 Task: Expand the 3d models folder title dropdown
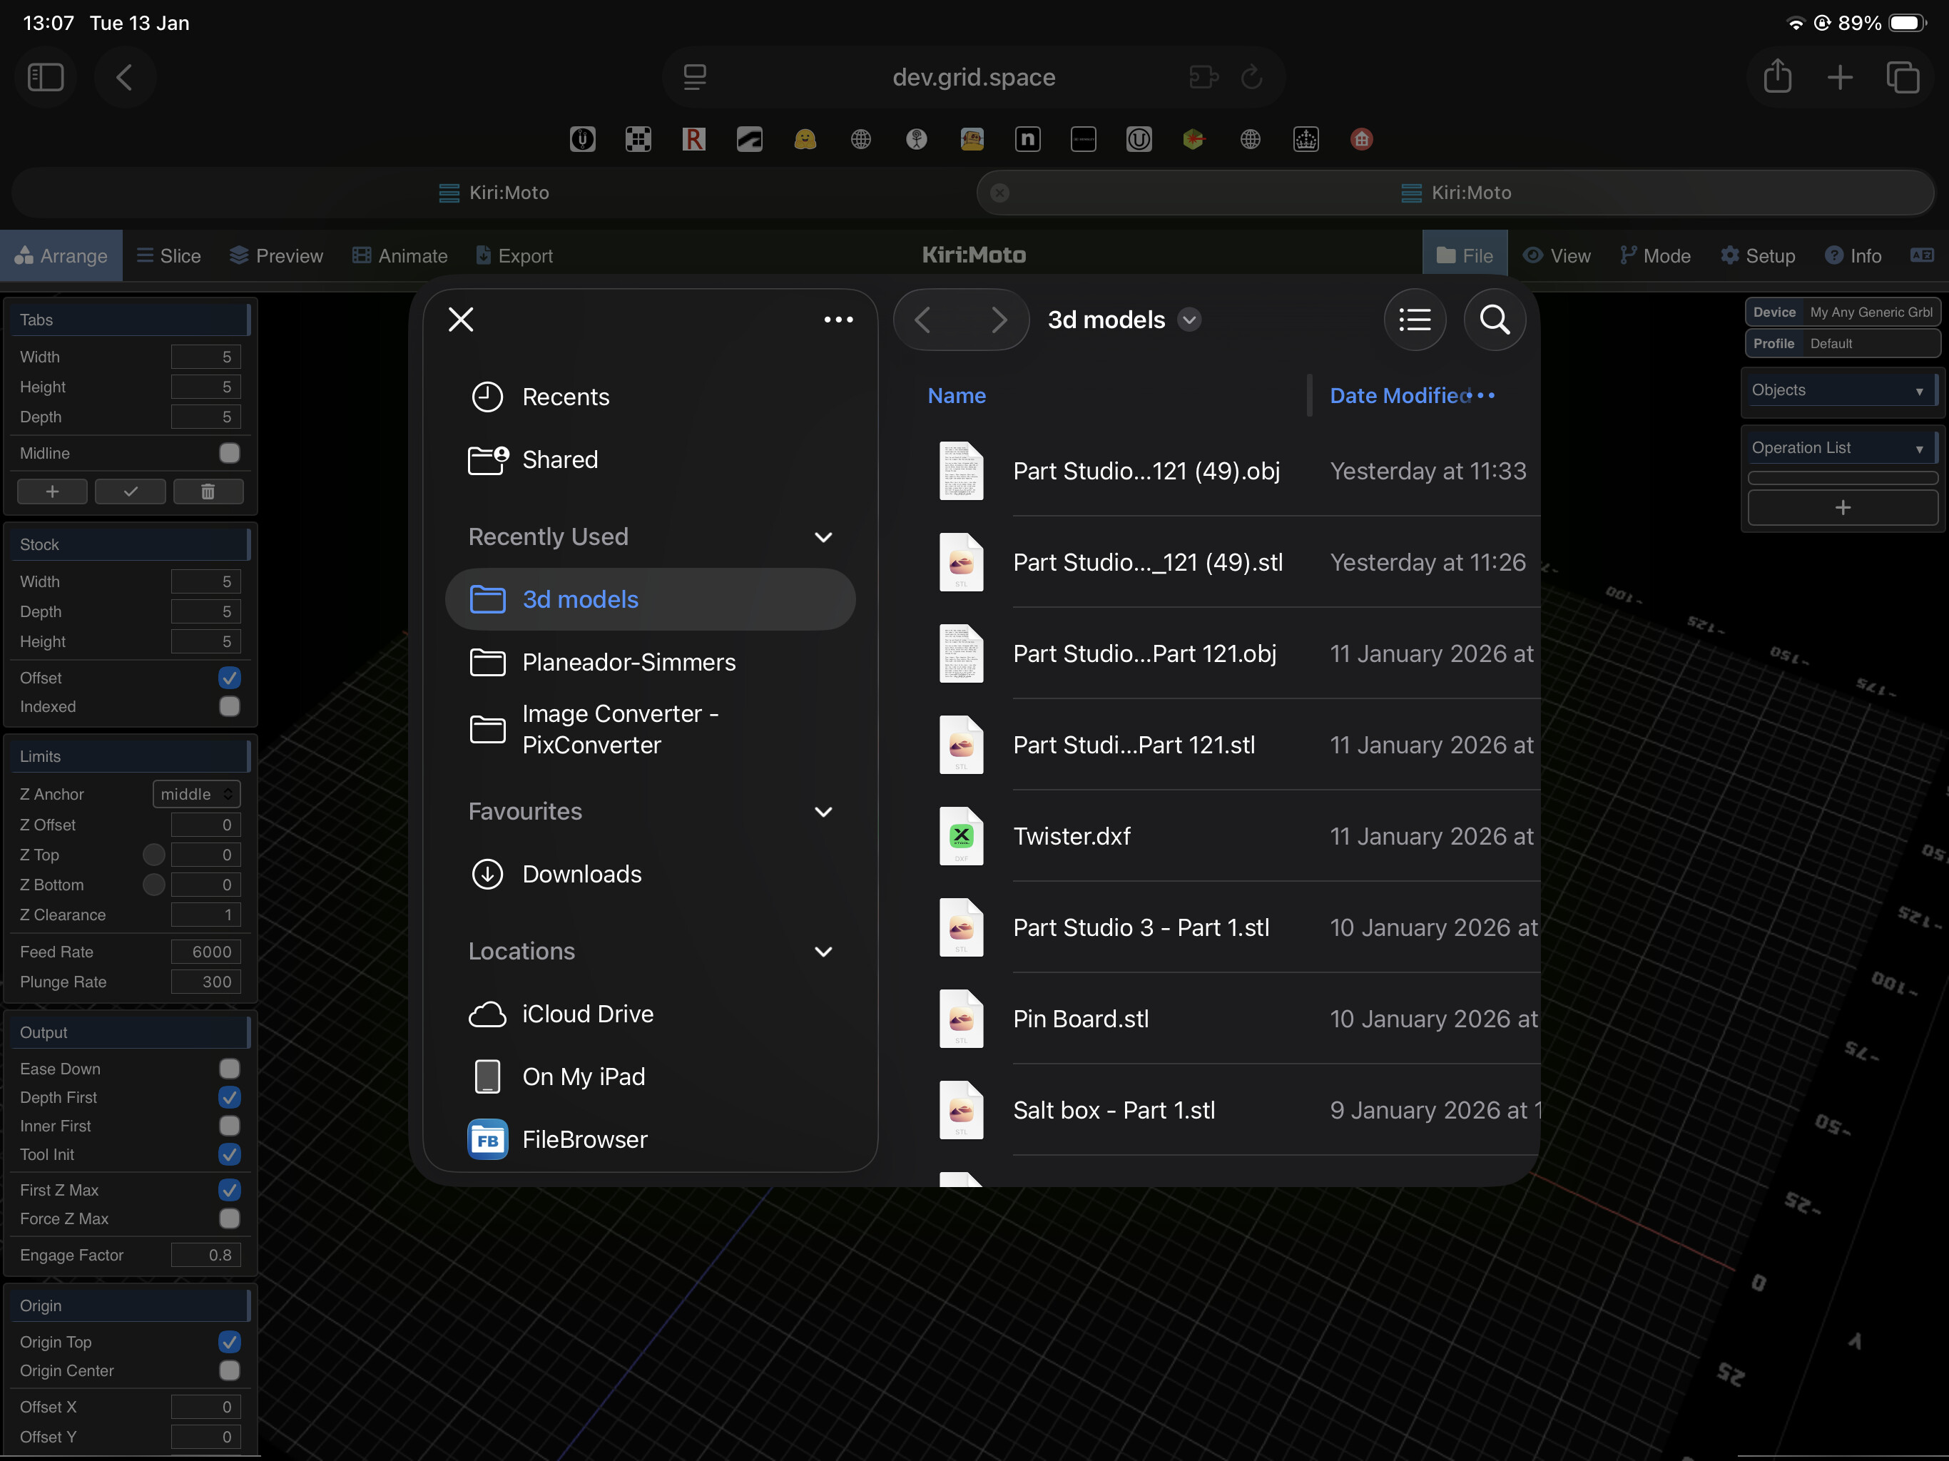click(1189, 320)
